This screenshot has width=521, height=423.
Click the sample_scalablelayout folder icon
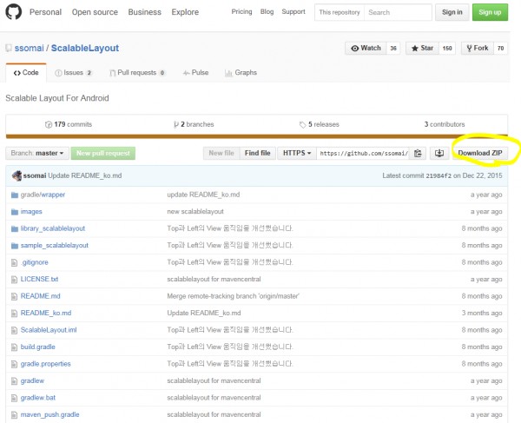point(14,246)
